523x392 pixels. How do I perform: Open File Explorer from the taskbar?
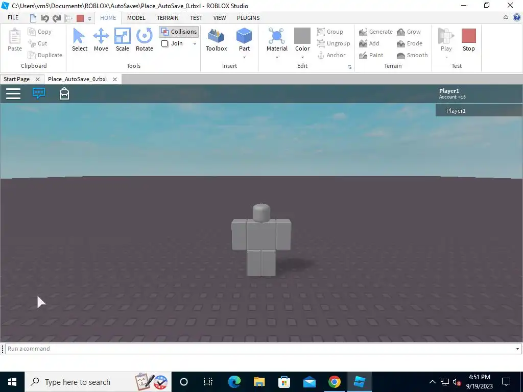259,382
